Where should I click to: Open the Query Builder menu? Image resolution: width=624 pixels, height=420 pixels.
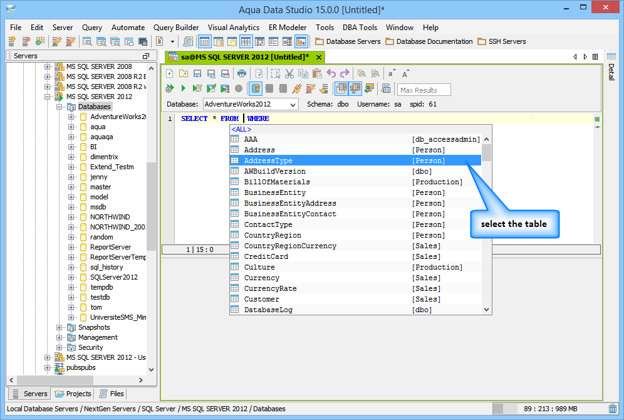pyautogui.click(x=176, y=28)
